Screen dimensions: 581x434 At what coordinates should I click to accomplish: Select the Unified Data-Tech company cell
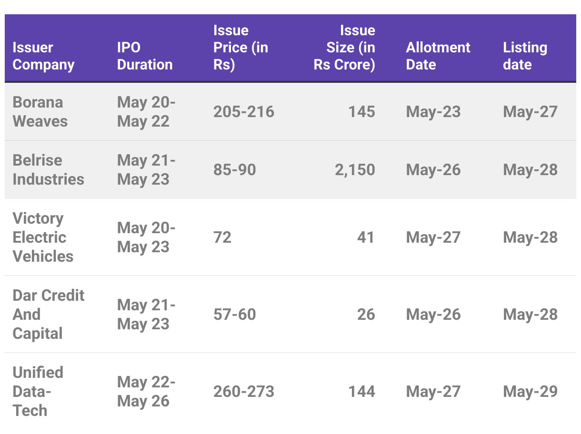point(38,392)
